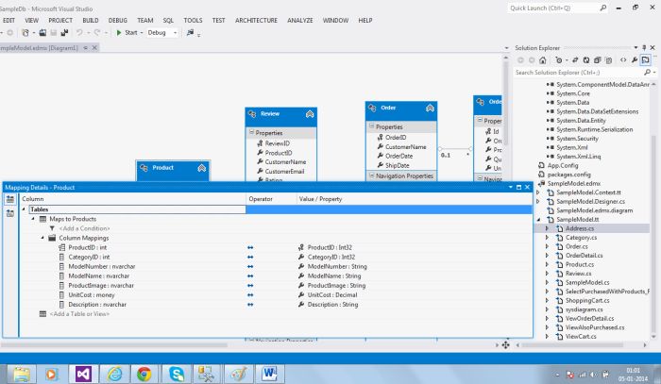The width and height of the screenshot is (661, 384).
Task: Click the diagram pan cross-arrows icon
Action: [x=505, y=344]
